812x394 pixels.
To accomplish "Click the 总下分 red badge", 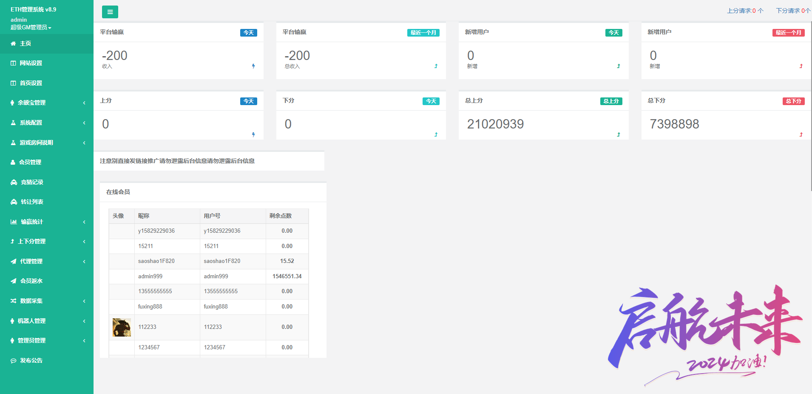I will tap(794, 101).
